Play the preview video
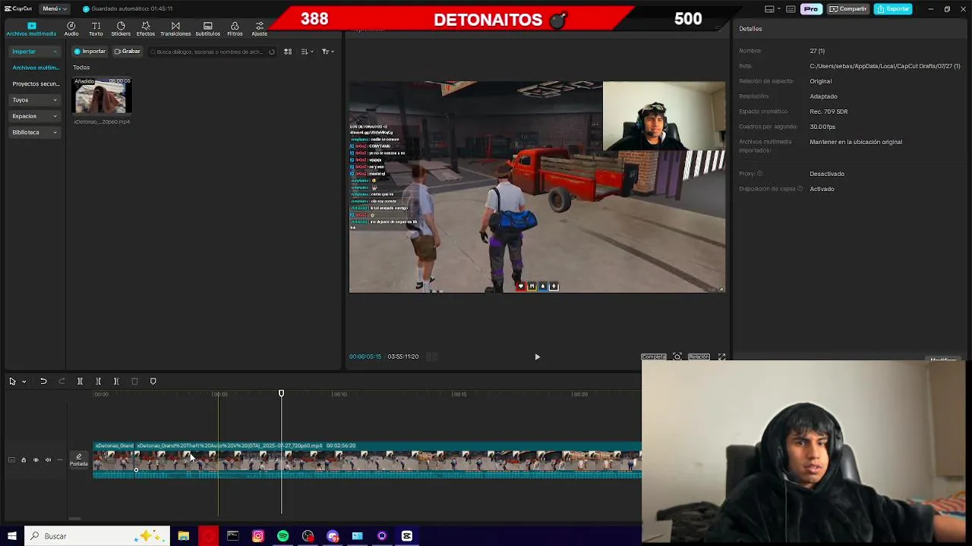Image resolution: width=972 pixels, height=546 pixels. point(537,356)
